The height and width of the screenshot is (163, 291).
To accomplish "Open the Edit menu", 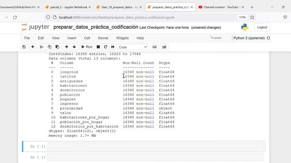I will coord(41,38).
